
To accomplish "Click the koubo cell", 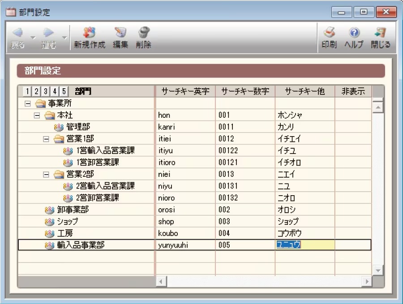I will (185, 233).
